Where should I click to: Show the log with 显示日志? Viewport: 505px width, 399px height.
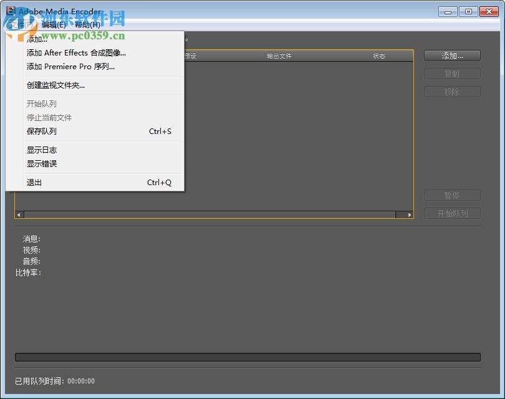pos(41,150)
